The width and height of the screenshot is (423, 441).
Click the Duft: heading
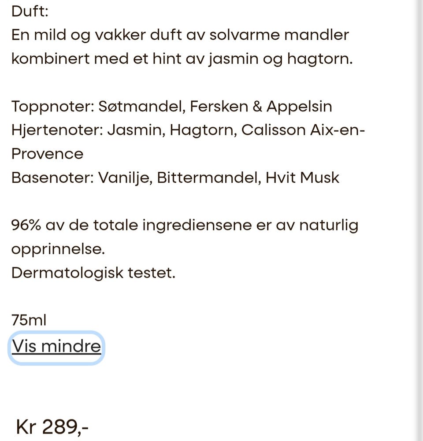coord(30,11)
